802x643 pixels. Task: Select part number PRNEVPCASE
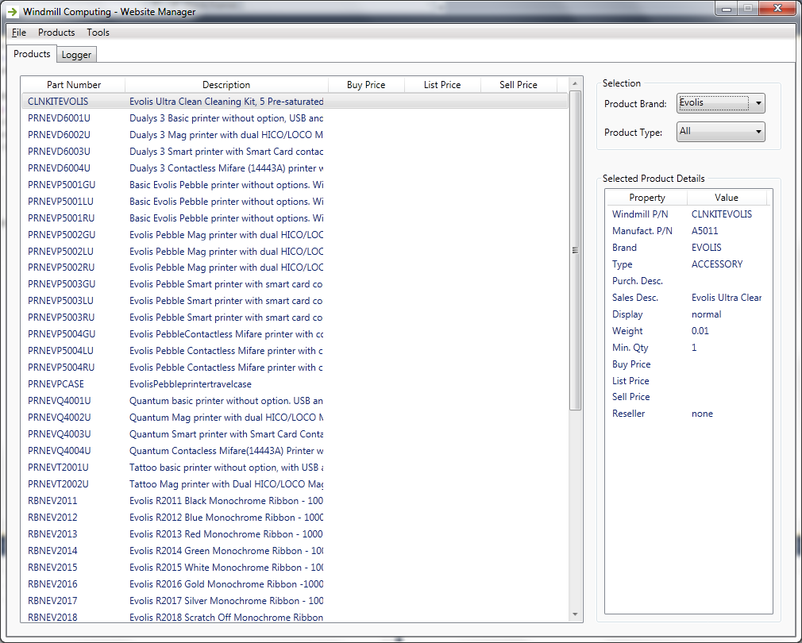point(56,384)
